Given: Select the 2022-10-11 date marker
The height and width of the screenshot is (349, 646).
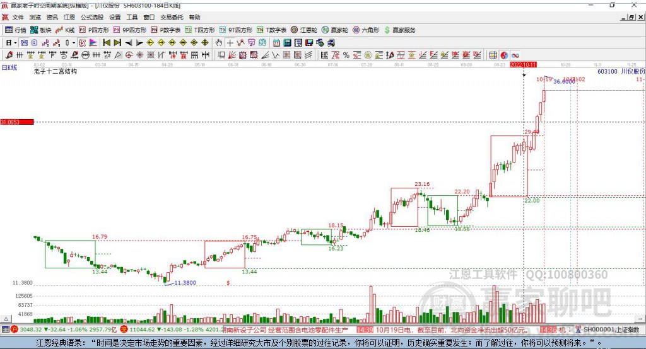Looking at the screenshot, I should coord(523,65).
